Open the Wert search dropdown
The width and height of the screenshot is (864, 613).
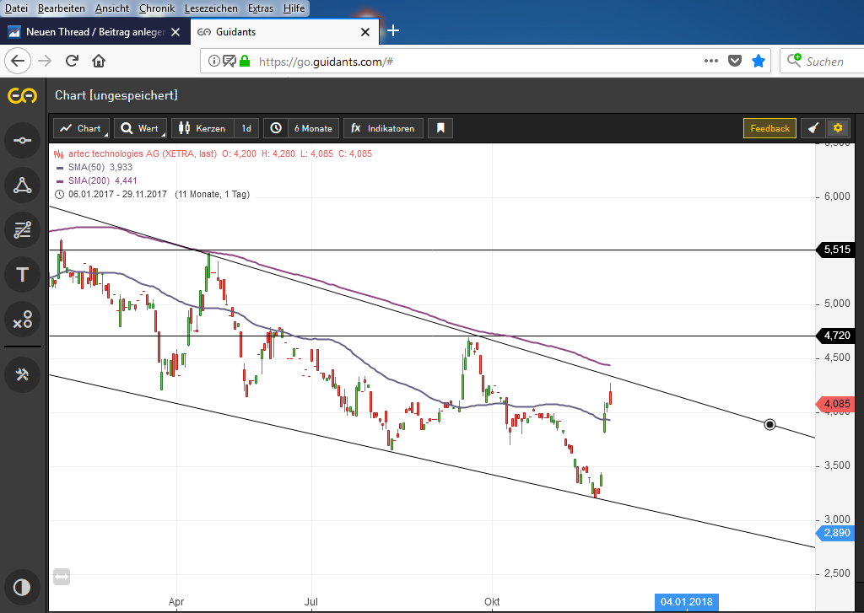pyautogui.click(x=140, y=128)
